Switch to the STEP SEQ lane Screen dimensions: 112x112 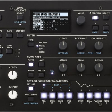pos(20,35)
